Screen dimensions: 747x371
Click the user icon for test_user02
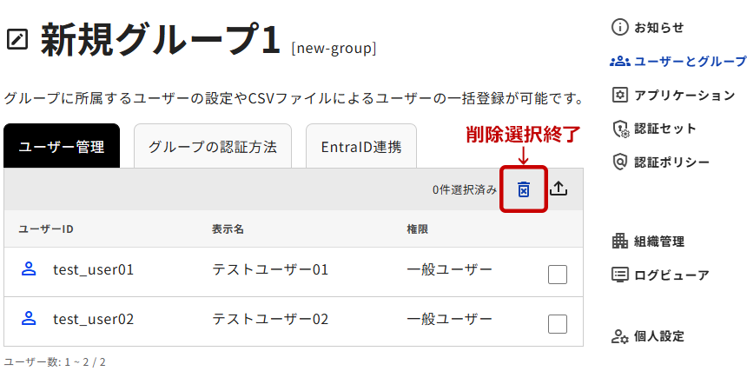(29, 319)
